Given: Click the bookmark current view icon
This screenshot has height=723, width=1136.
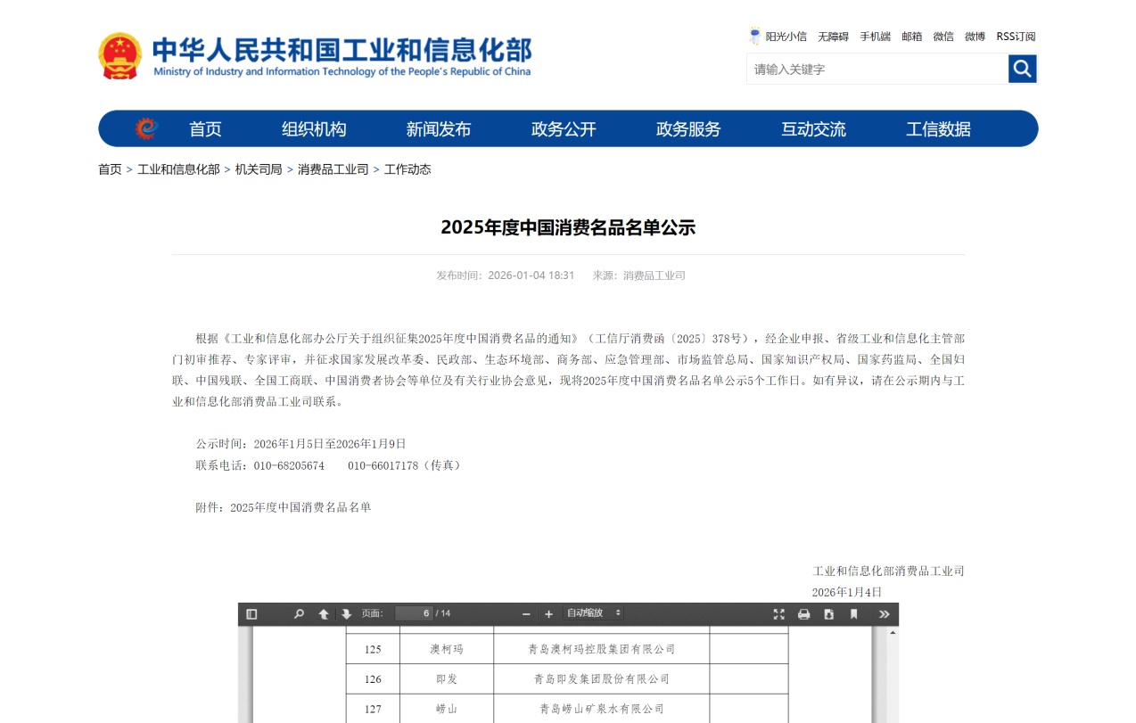Looking at the screenshot, I should coord(852,613).
